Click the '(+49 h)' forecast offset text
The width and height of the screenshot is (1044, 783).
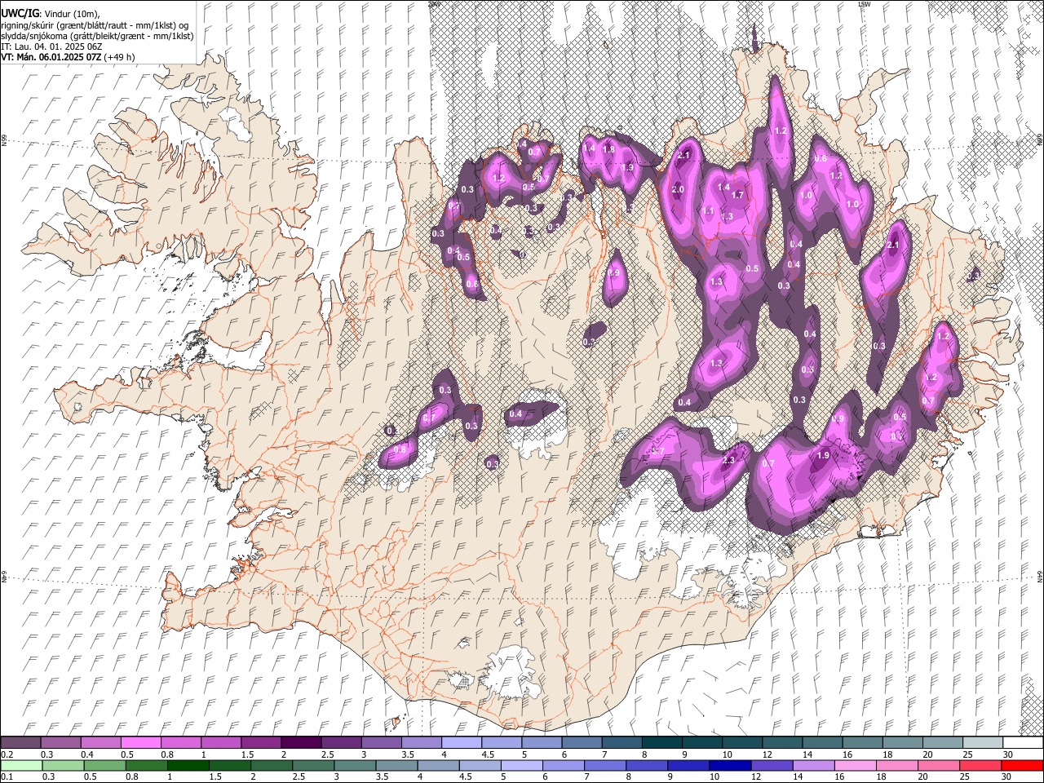pyautogui.click(x=120, y=57)
